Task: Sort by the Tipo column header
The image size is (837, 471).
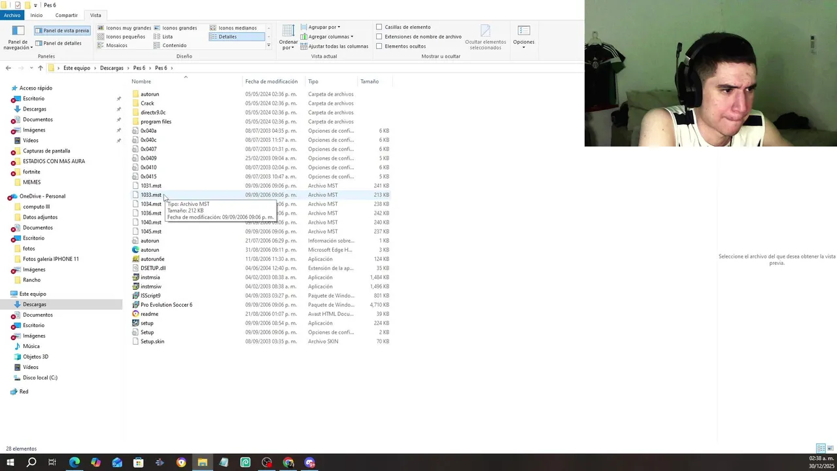Action: click(x=313, y=82)
